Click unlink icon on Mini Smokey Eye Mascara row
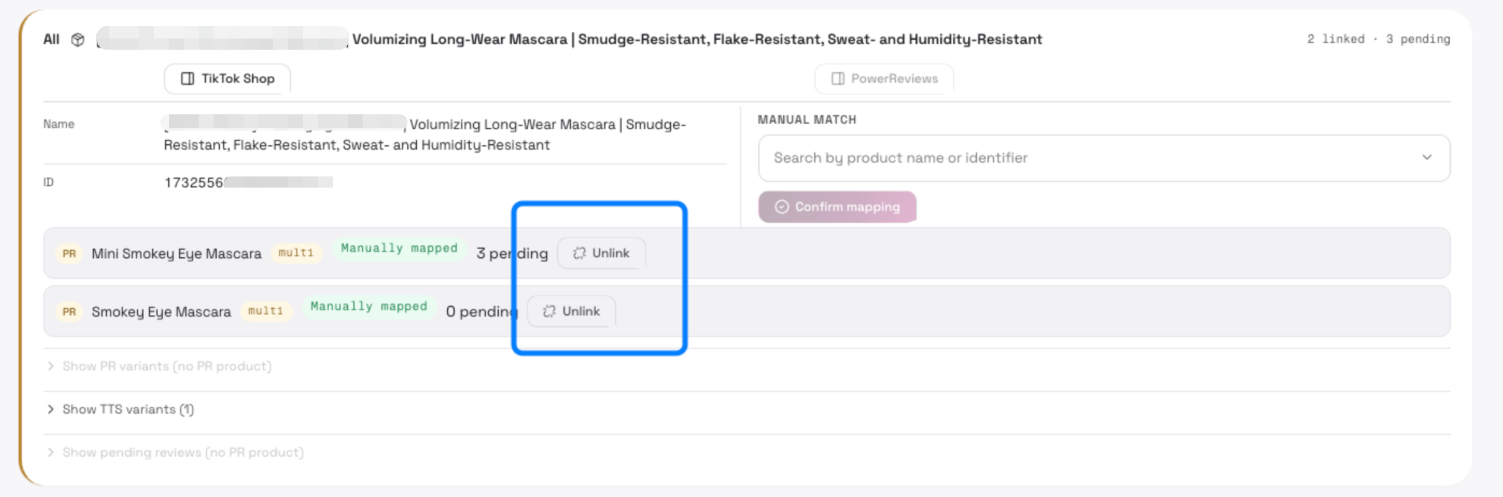The width and height of the screenshot is (1503, 497). 579,253
